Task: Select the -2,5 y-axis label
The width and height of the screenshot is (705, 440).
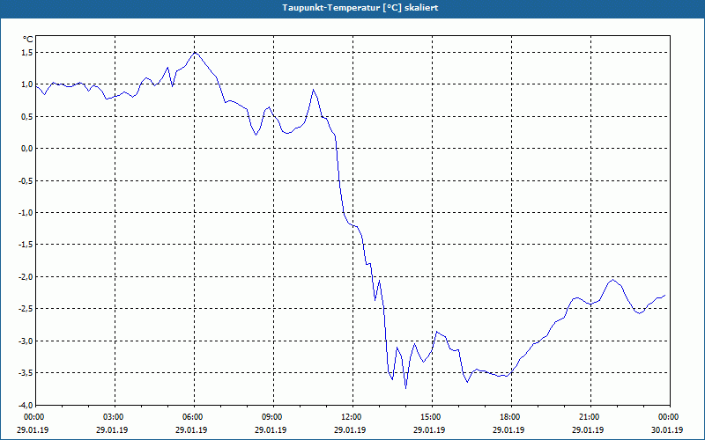Action: 26,309
